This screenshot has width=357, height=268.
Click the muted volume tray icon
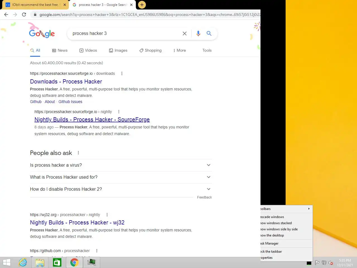[331, 263]
